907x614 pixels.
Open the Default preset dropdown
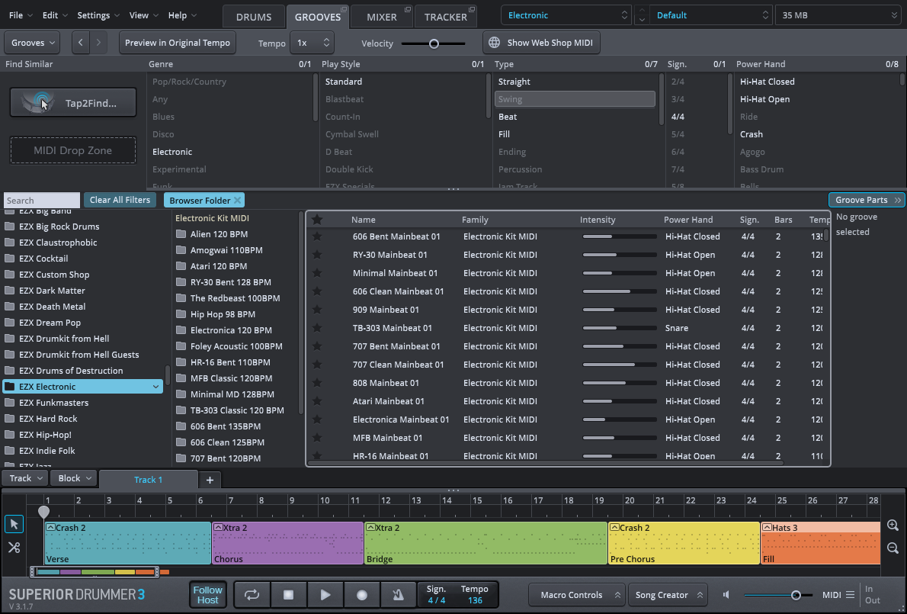pos(711,15)
